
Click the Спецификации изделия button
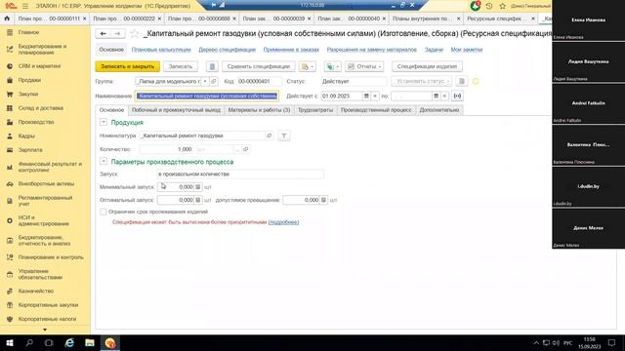coord(427,66)
